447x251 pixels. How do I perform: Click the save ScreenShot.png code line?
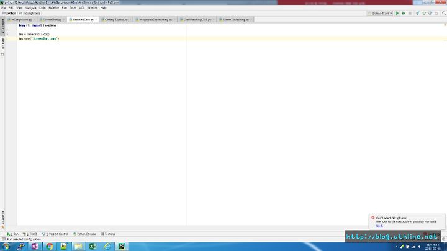[38, 38]
